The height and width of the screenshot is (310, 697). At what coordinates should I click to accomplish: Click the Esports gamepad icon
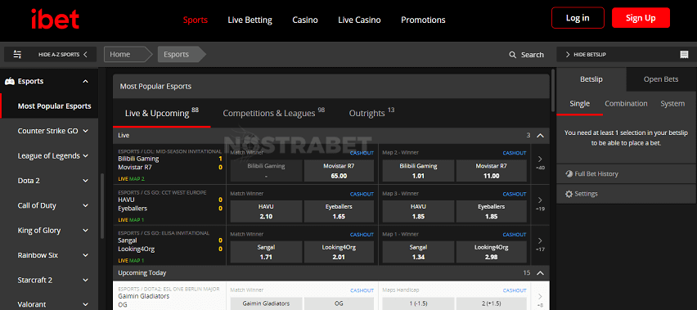9,81
